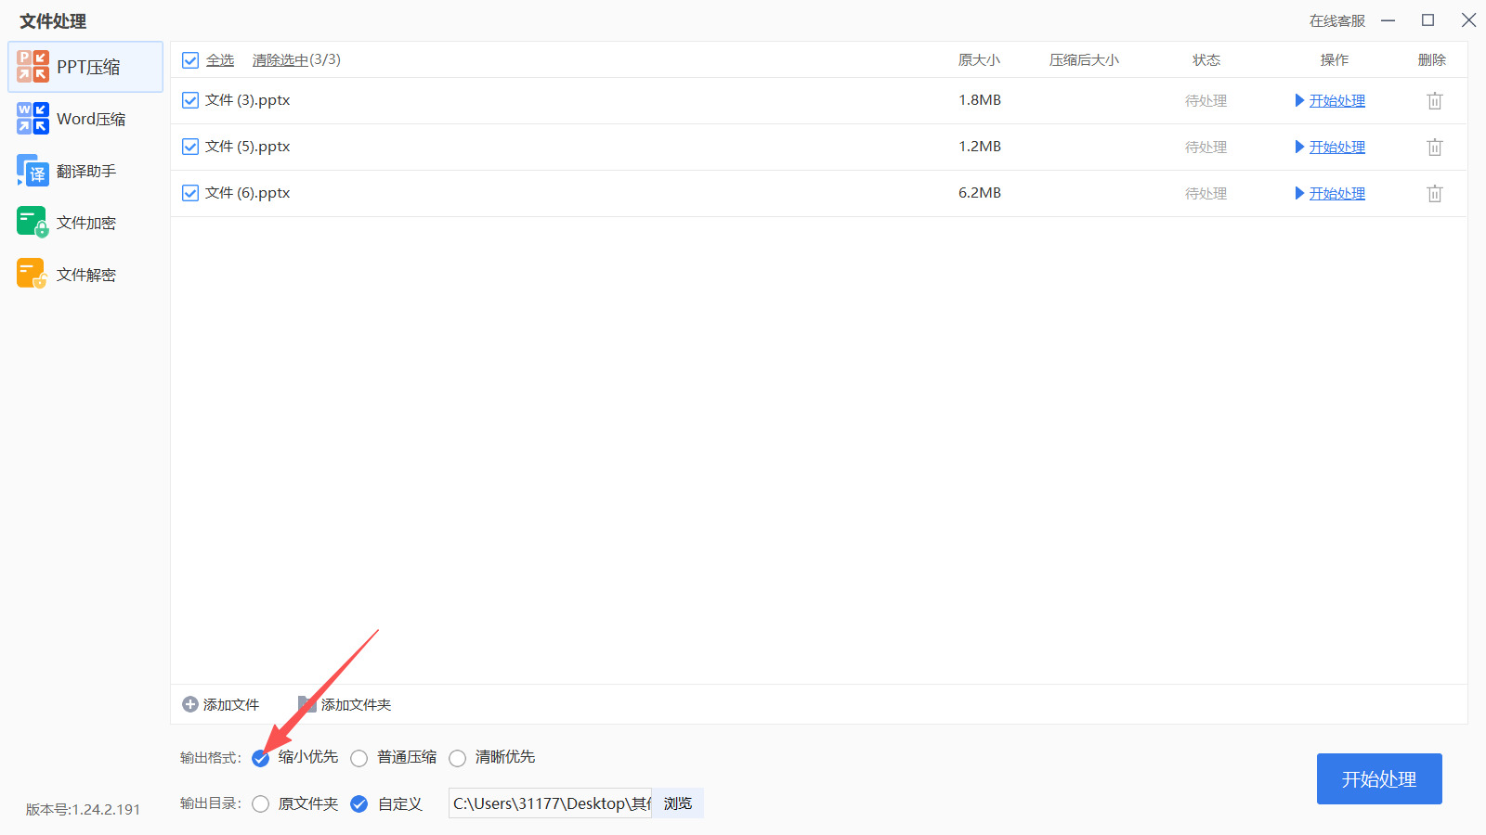Click 待处理 status of 文件 (3).pptx

click(1206, 101)
